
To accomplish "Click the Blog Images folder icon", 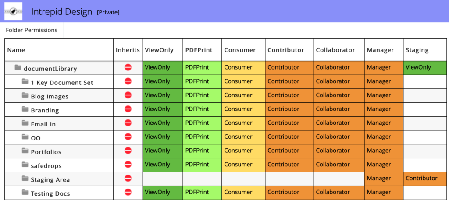I will point(25,96).
